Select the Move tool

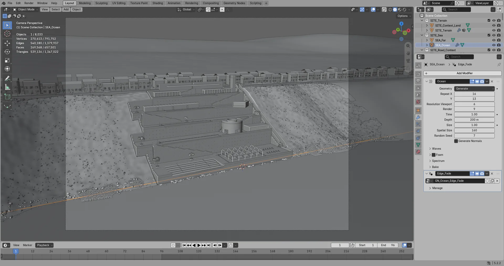(x=7, y=43)
